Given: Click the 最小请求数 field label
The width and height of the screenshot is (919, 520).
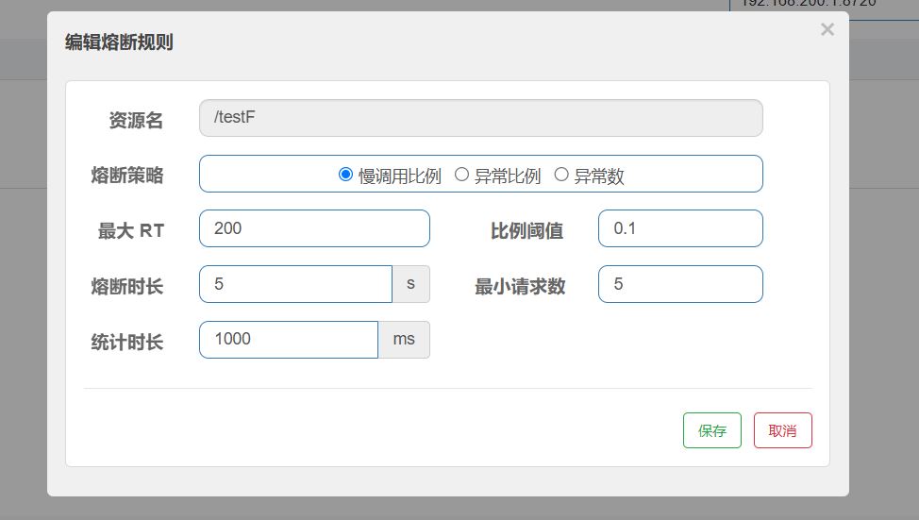Looking at the screenshot, I should tap(520, 287).
